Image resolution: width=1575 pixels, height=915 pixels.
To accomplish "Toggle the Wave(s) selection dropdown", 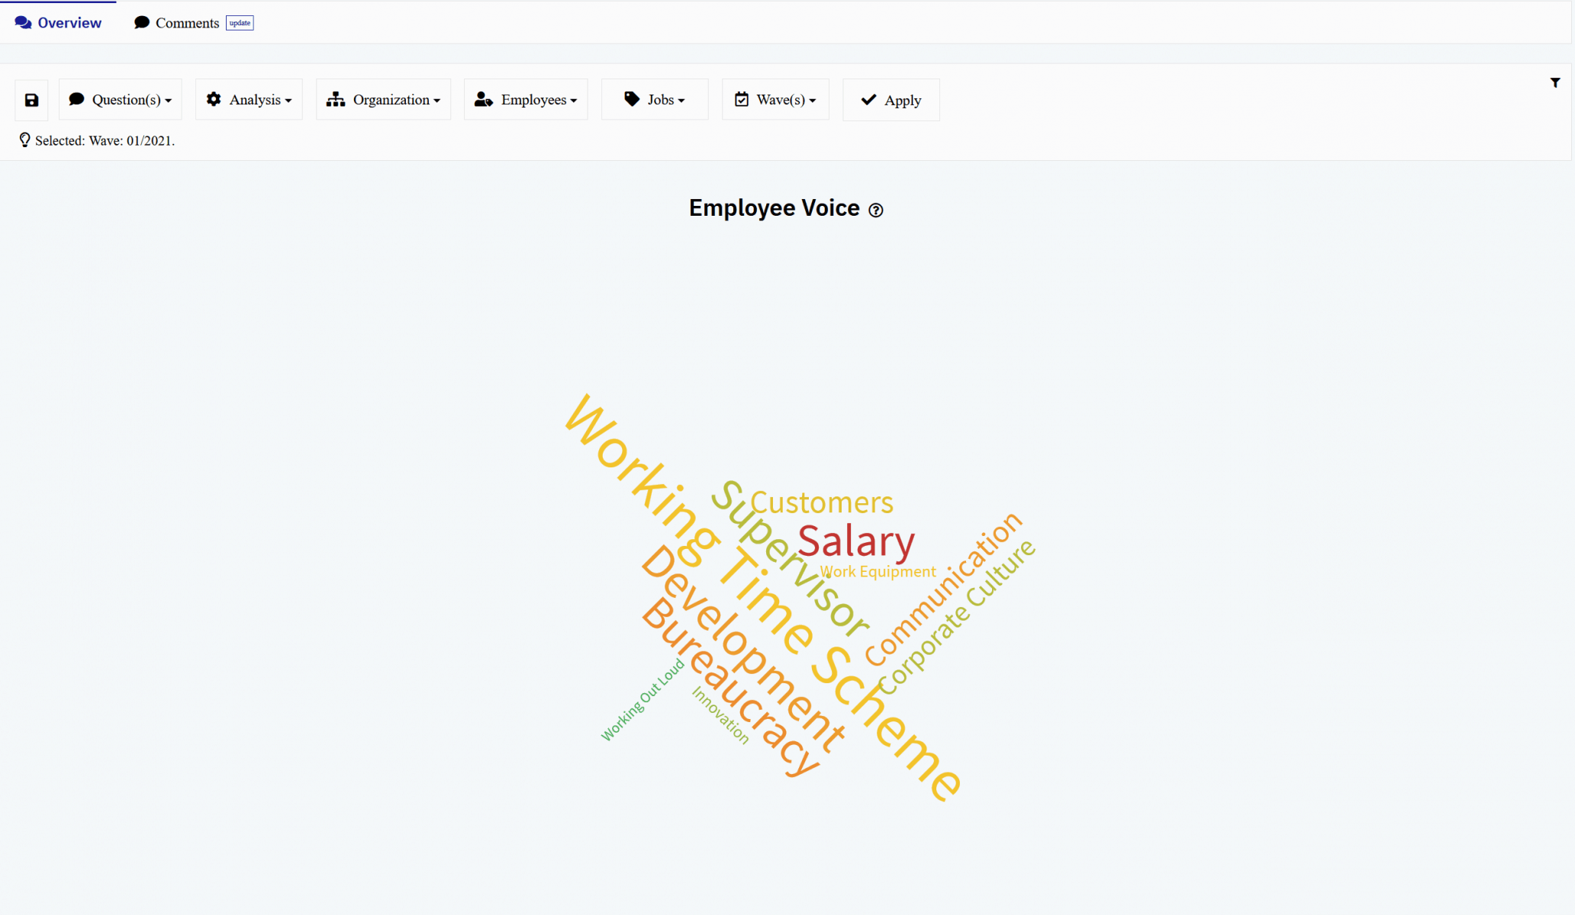I will (776, 99).
